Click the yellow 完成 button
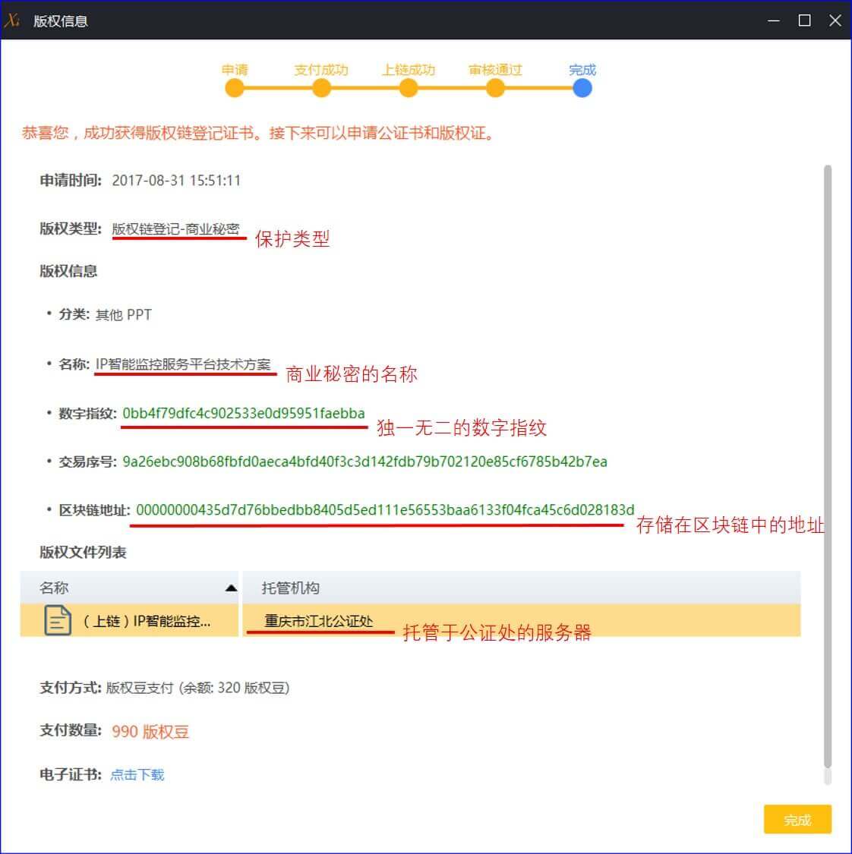852x854 pixels. click(x=797, y=819)
